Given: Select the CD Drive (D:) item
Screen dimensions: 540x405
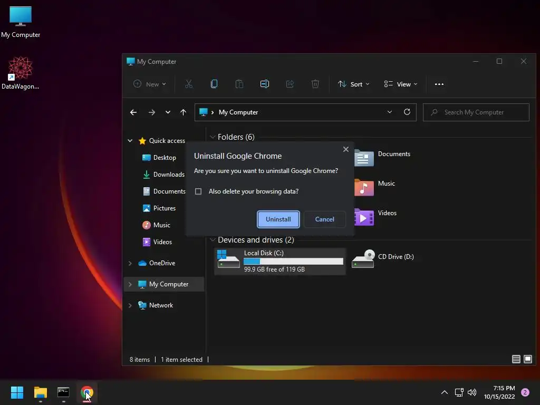Looking at the screenshot, I should (383, 258).
